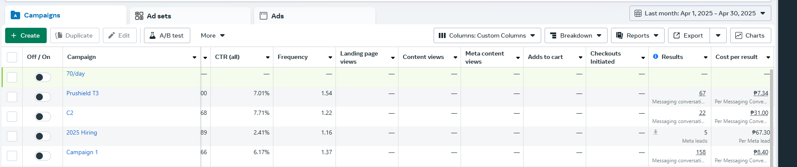Click the Ads tab page icon
This screenshot has width=797, height=167.
point(264,16)
